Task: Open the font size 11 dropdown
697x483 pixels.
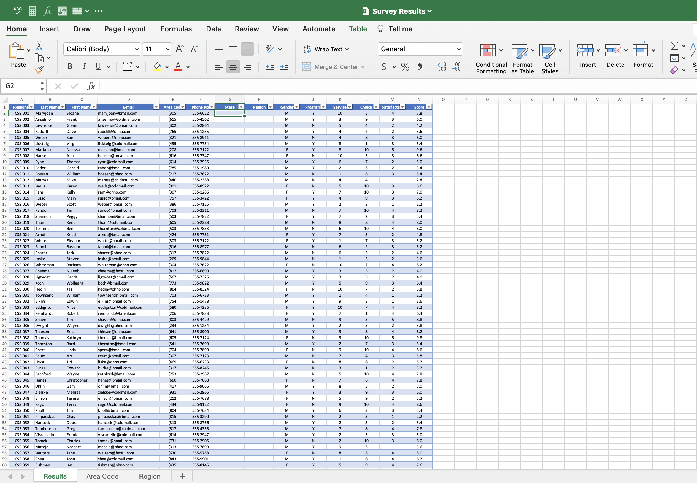Action: click(x=168, y=49)
